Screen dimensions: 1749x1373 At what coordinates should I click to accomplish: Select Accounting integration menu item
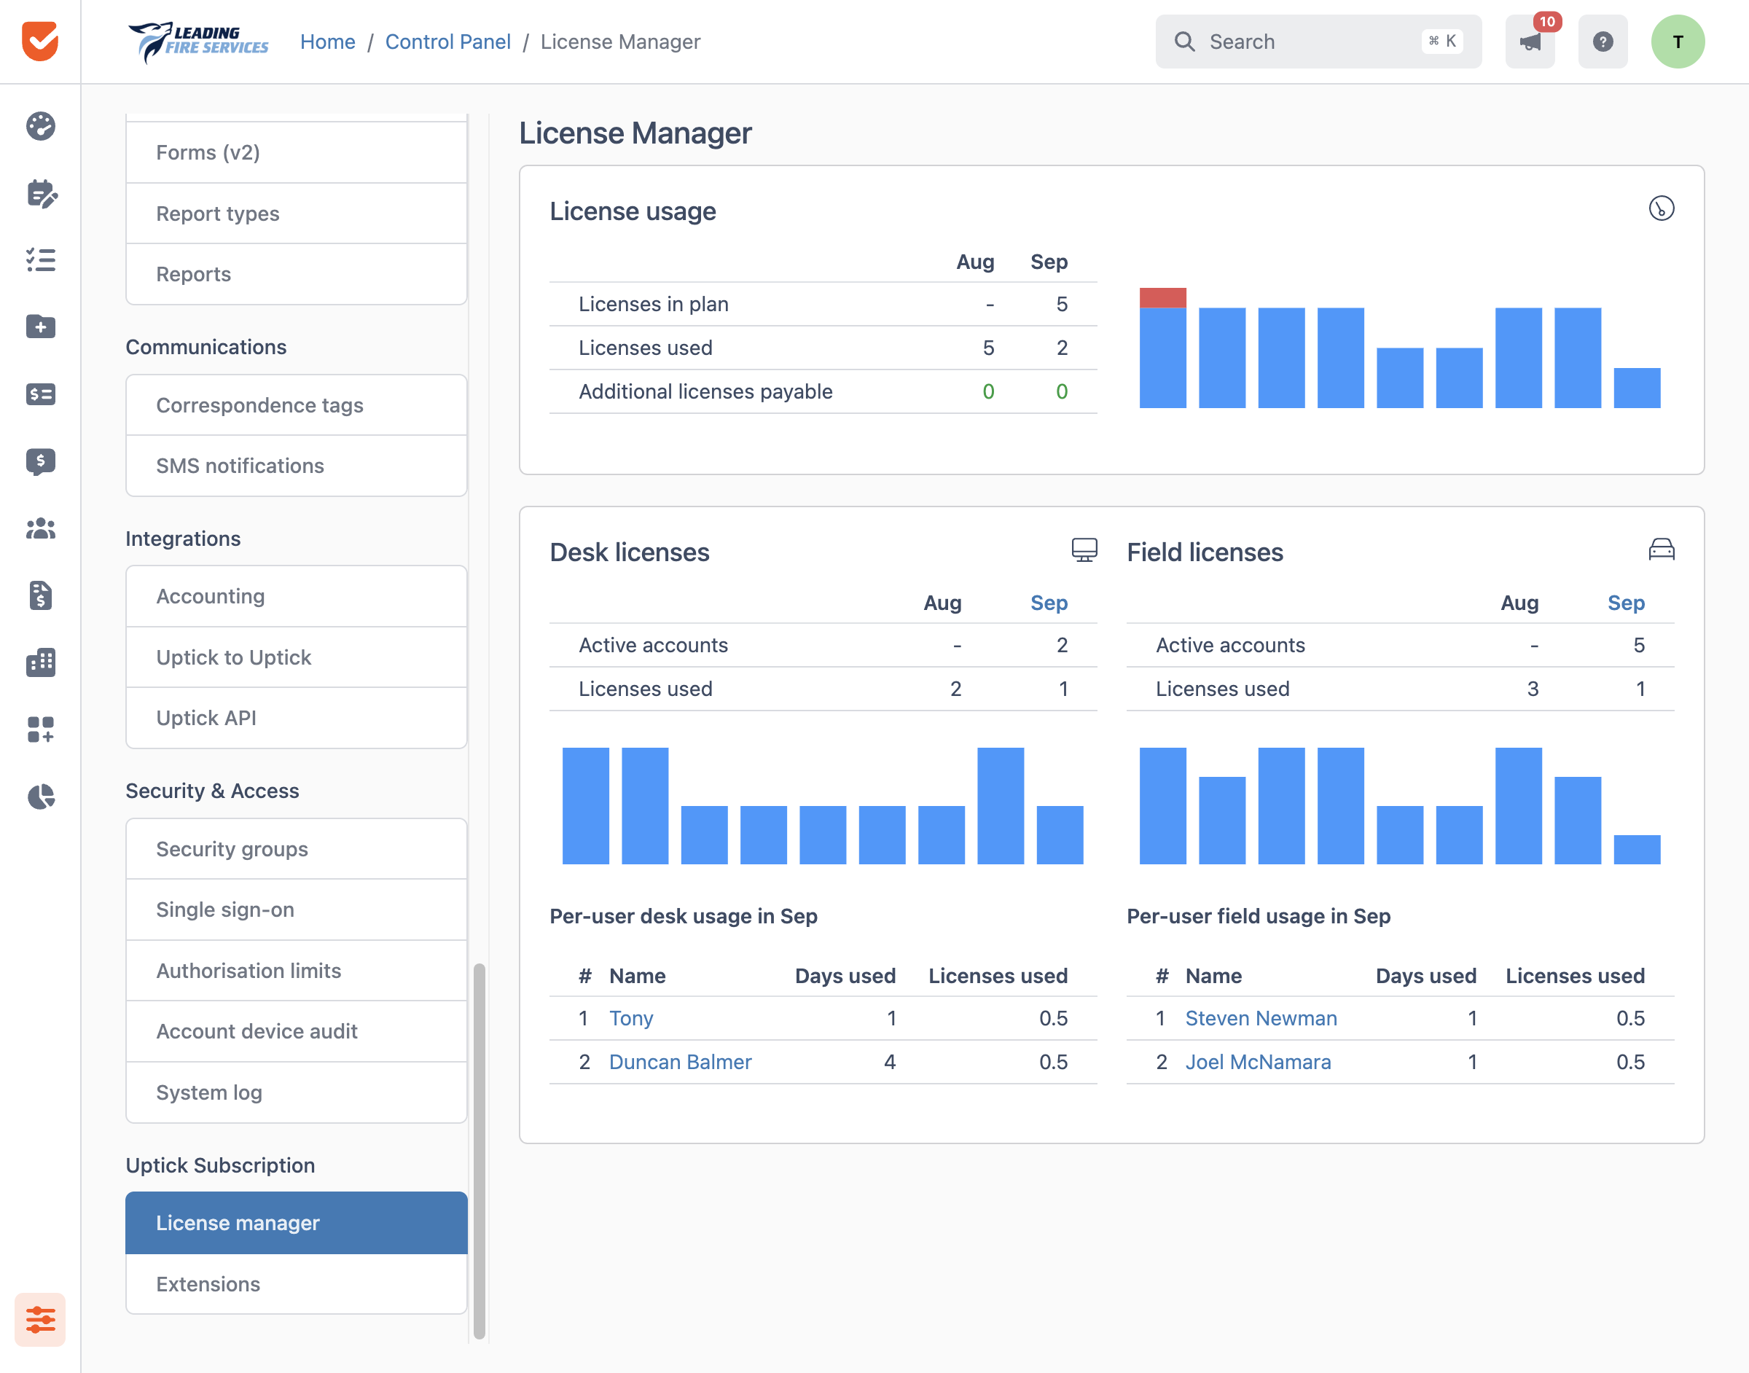[297, 596]
